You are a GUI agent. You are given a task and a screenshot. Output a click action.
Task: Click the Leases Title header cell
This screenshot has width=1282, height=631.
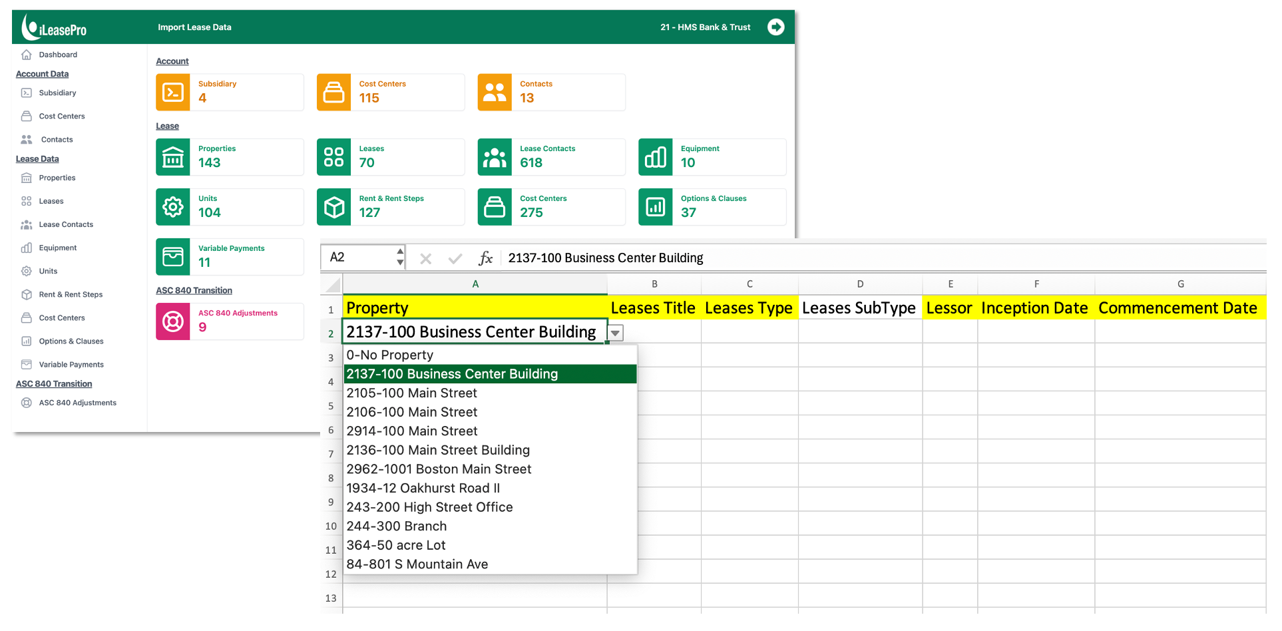[x=654, y=308]
